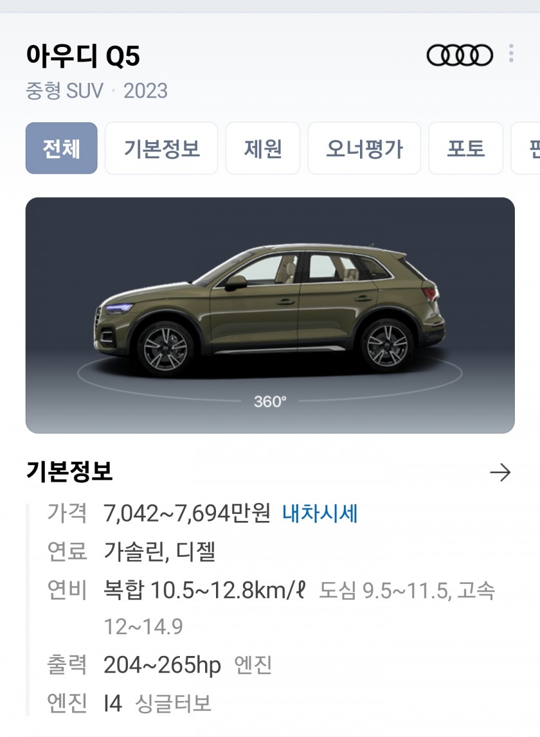Click the 복합 fuel efficiency value
Viewport: 540px width, 737px height.
click(204, 590)
